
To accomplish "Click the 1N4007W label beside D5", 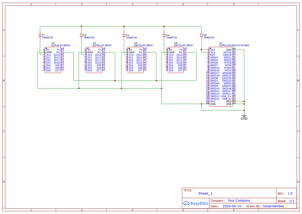I will click(x=209, y=38).
